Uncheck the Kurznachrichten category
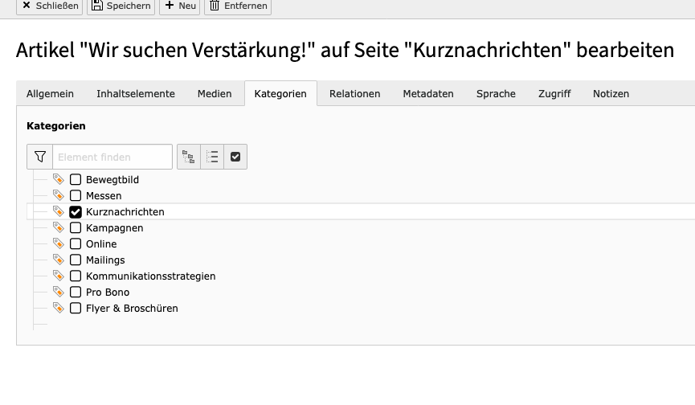The image size is (695, 405). point(76,212)
